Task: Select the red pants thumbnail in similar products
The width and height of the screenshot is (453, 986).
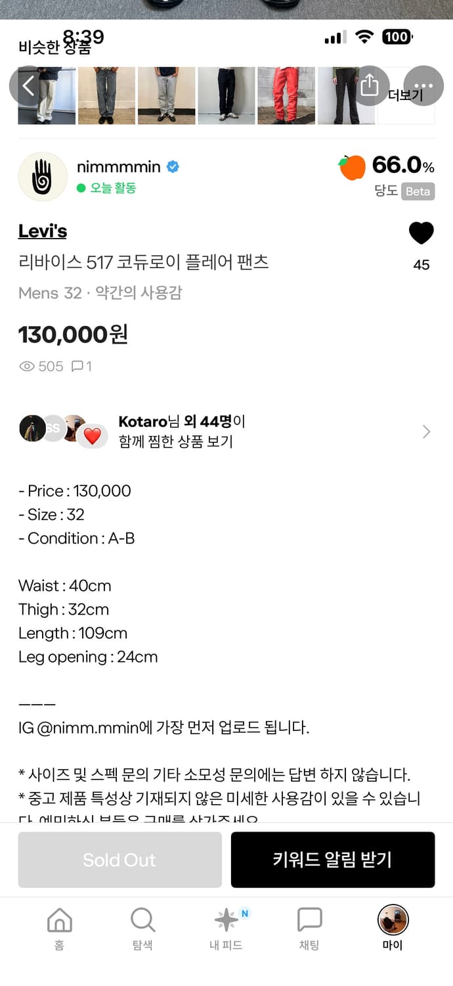Action: pos(286,95)
